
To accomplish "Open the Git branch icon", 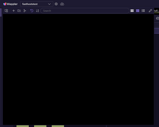I will (25, 11).
